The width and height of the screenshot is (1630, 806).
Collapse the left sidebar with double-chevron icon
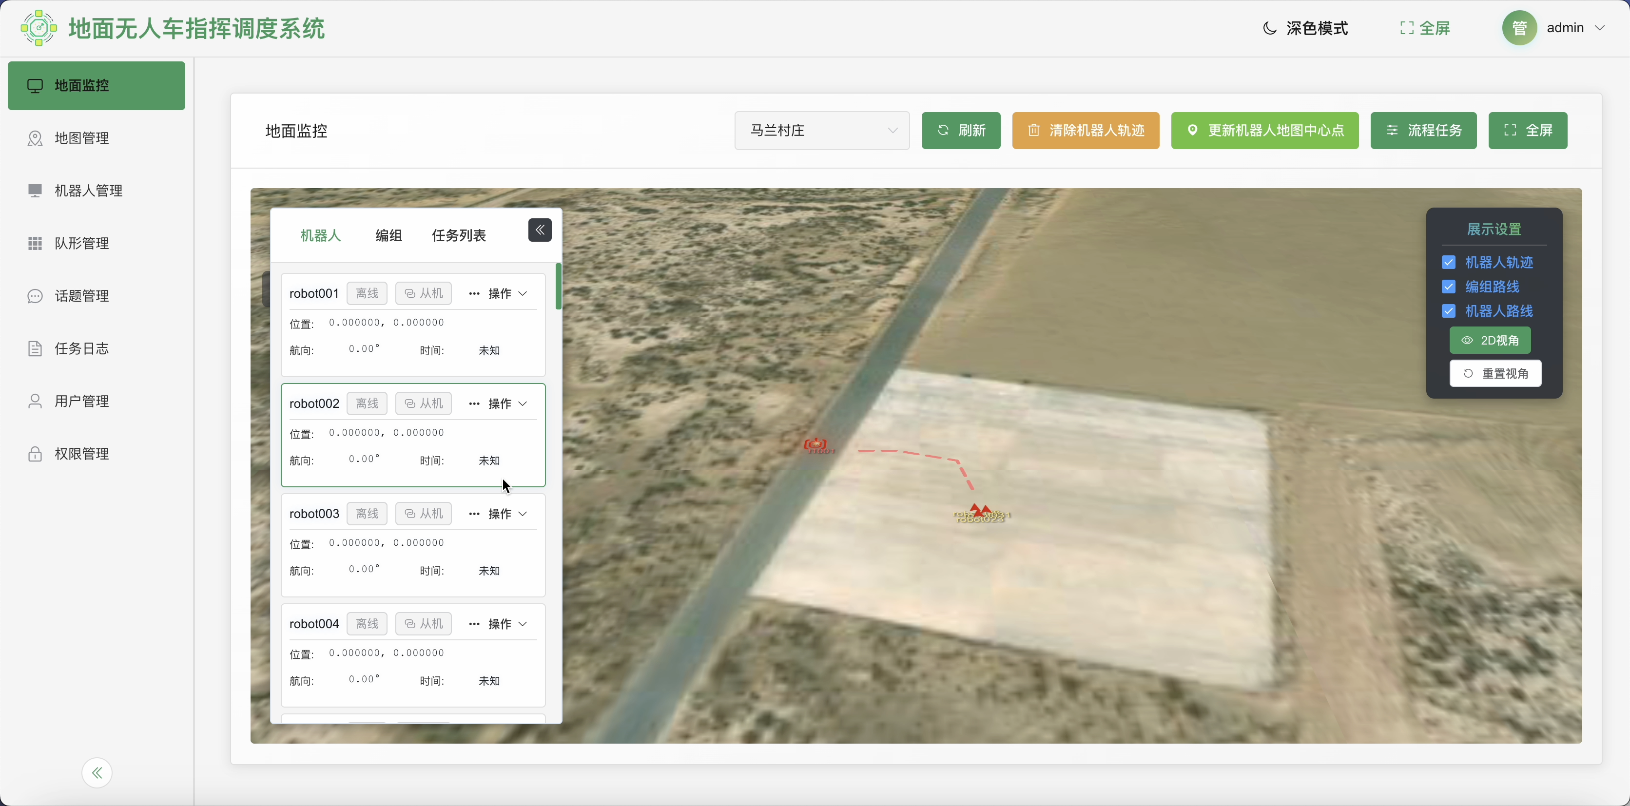(x=97, y=772)
